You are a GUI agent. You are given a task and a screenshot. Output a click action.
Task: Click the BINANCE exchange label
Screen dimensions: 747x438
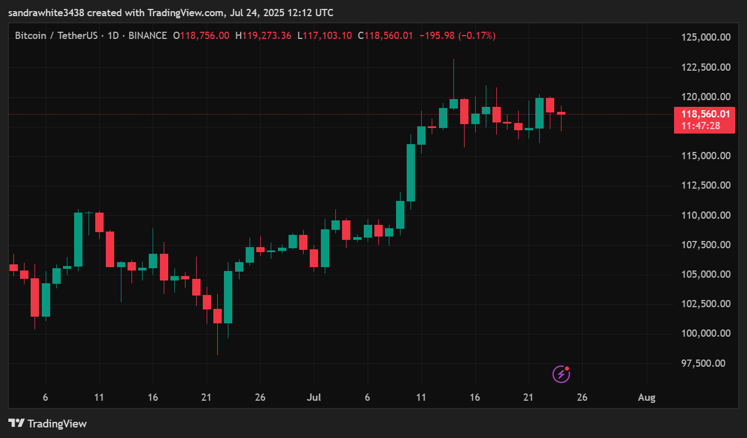pos(148,36)
